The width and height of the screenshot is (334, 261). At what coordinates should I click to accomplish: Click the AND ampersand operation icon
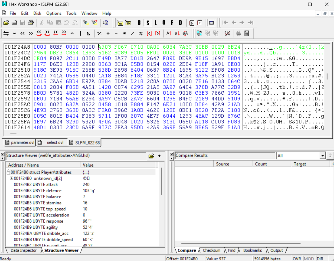click(89, 33)
